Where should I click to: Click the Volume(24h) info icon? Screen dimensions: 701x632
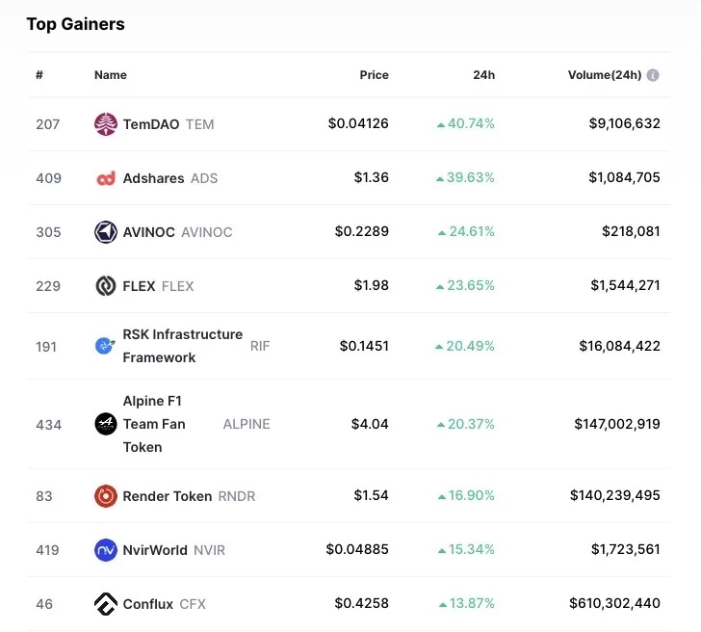[653, 75]
